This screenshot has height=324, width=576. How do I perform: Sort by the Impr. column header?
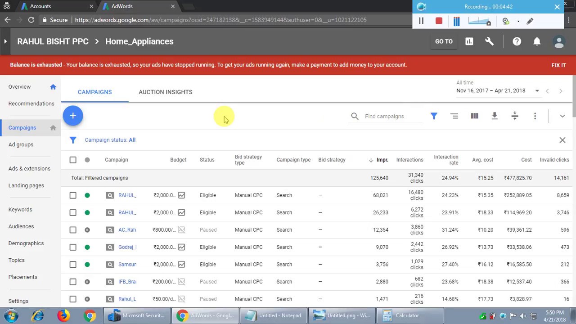point(382,160)
